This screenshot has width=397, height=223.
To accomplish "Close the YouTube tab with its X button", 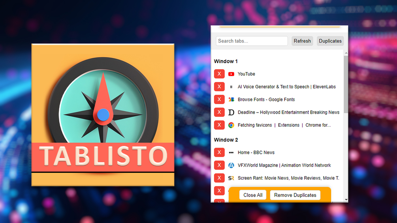I will point(219,74).
